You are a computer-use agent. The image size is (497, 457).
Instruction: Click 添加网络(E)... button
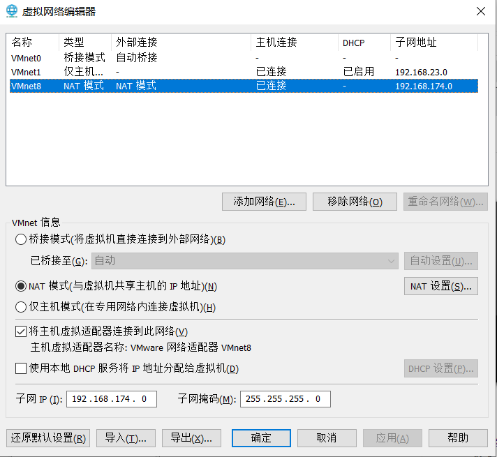coord(264,202)
